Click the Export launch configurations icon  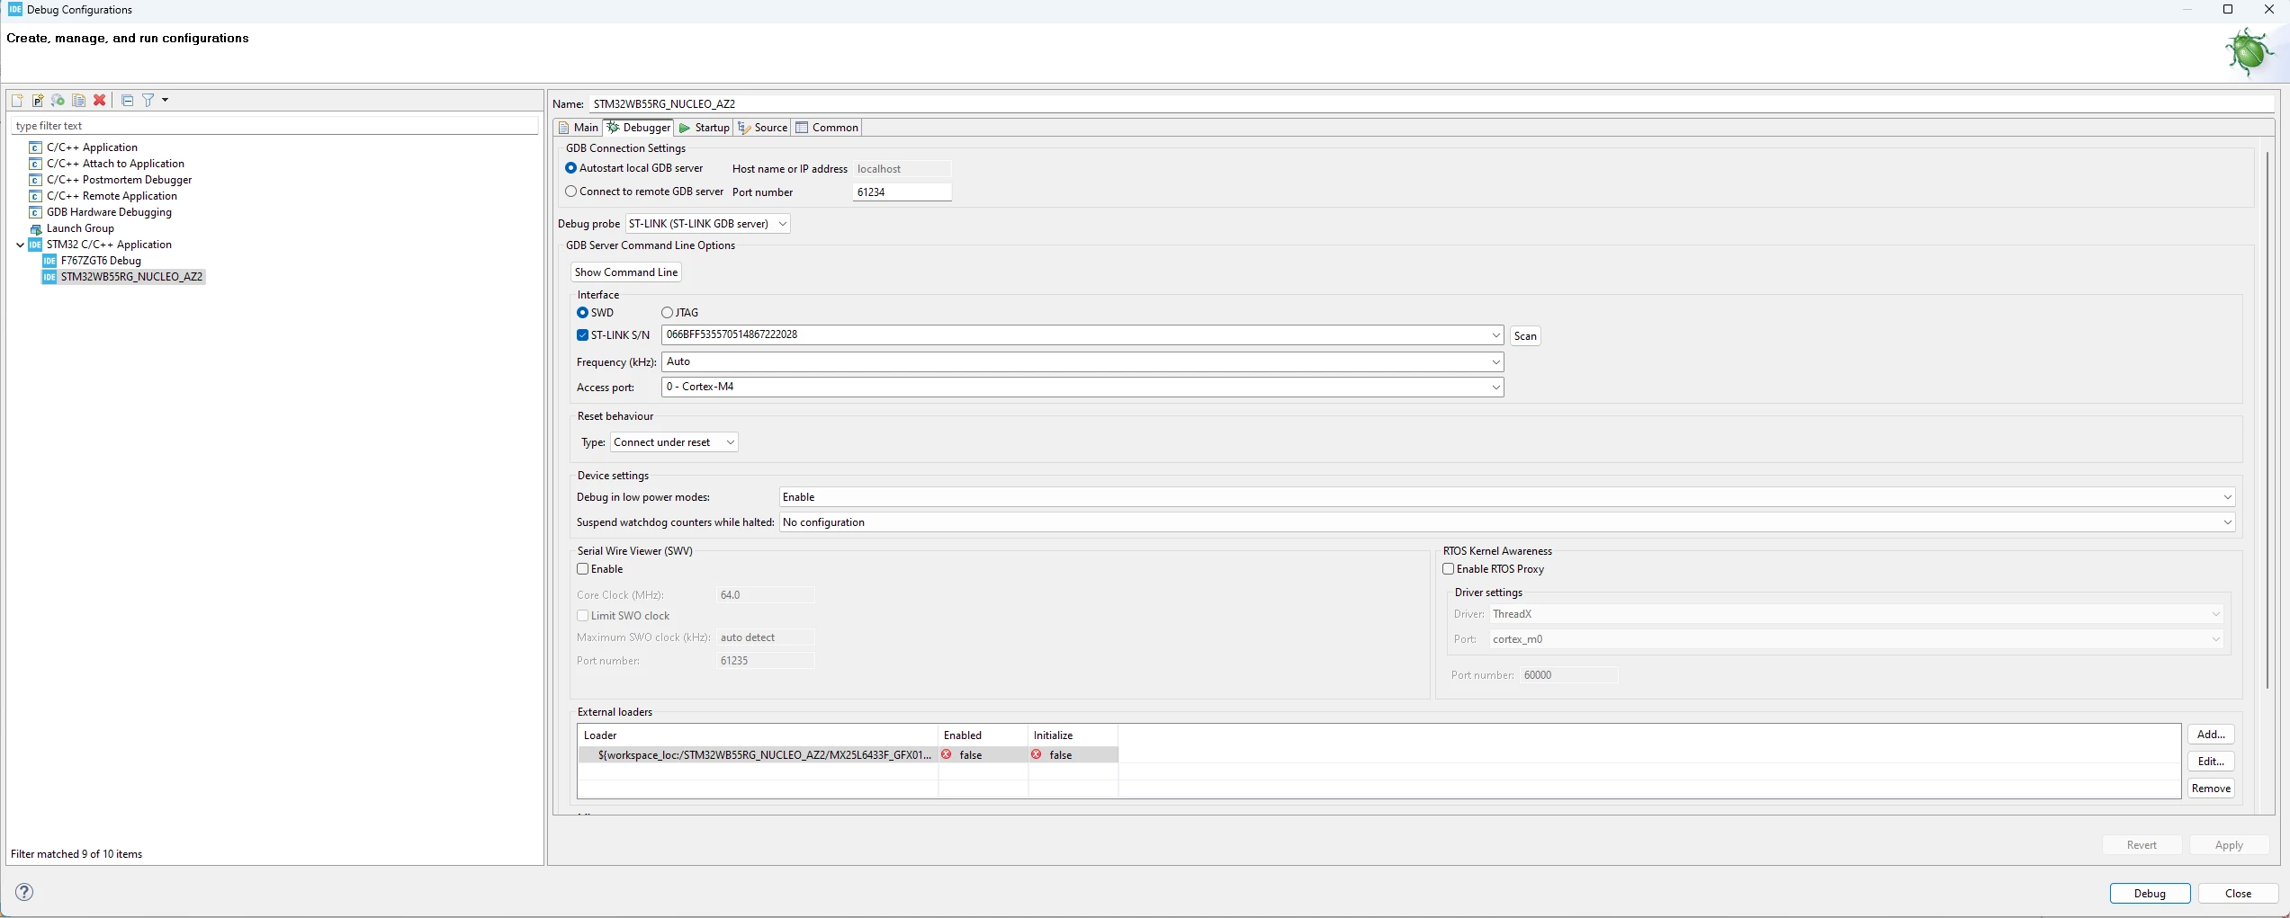(58, 101)
